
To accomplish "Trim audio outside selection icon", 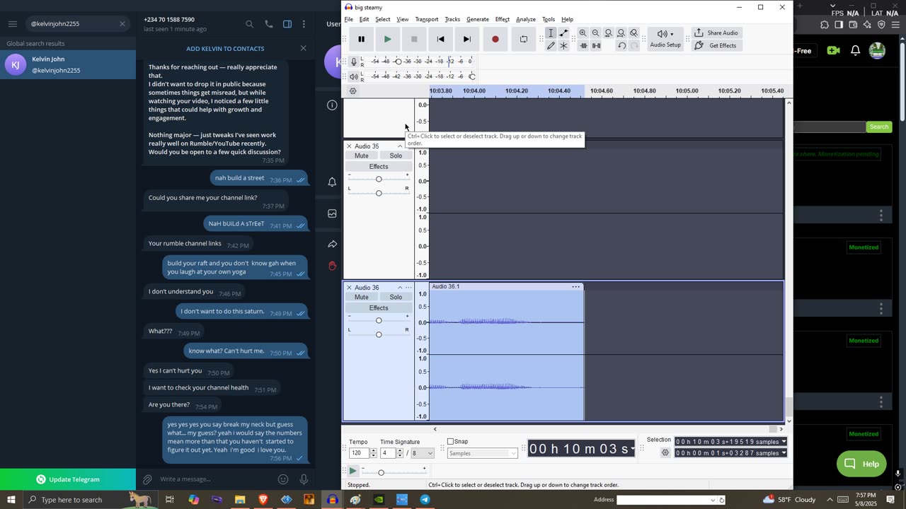I will point(583,46).
